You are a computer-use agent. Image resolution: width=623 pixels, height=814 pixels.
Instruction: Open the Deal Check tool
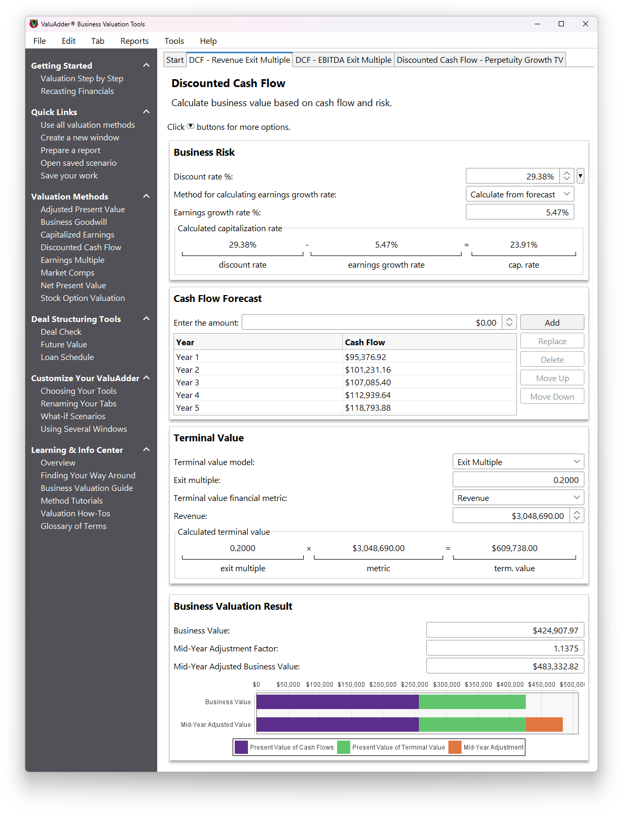pos(61,332)
